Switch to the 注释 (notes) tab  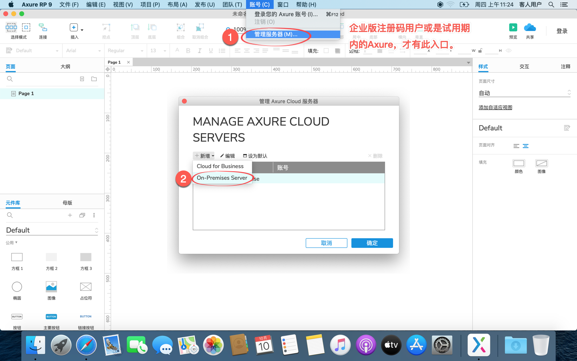(565, 67)
